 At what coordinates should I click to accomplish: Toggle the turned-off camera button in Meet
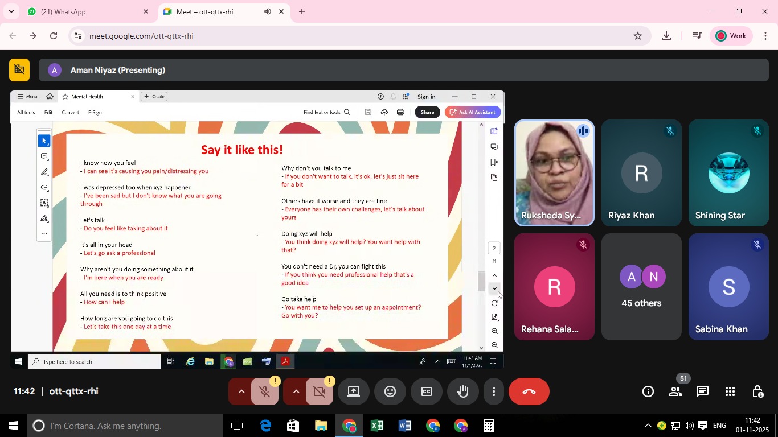(x=319, y=391)
